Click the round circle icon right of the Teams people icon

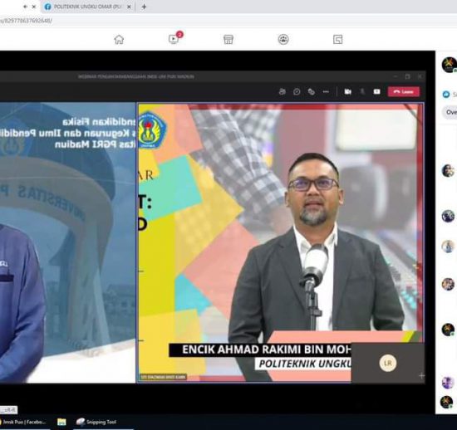[x=297, y=92]
